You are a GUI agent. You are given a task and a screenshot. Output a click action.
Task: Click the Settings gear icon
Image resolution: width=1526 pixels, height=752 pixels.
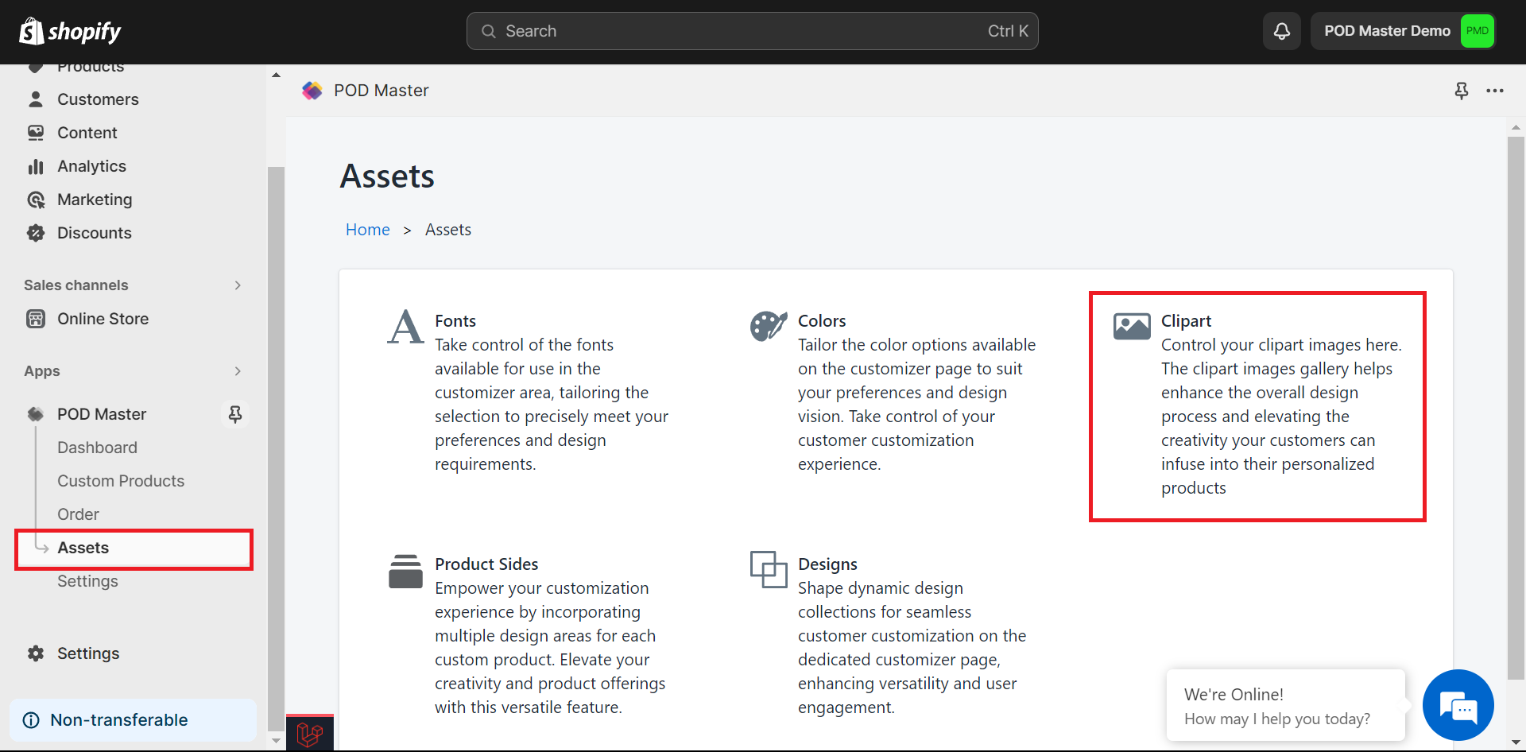click(x=36, y=653)
